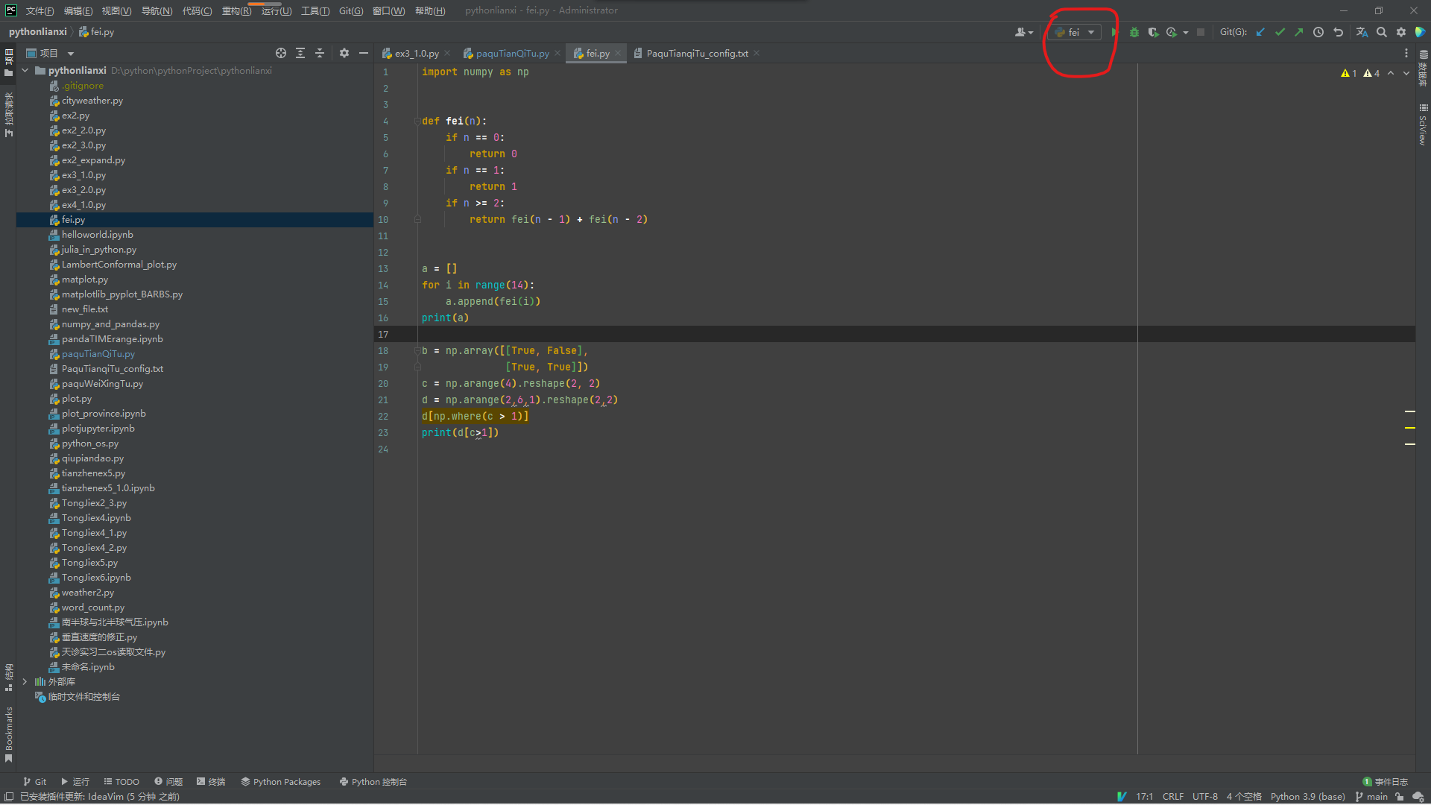The image size is (1431, 805).
Task: Expand all in the Project panel
Action: [300, 53]
